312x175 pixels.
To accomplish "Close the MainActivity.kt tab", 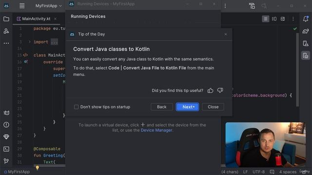I will click(55, 18).
